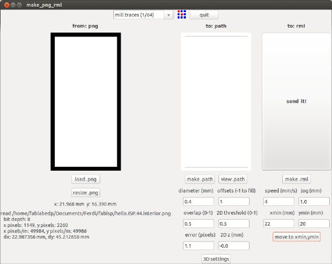Click the 2D z (mm) input field

point(234,246)
